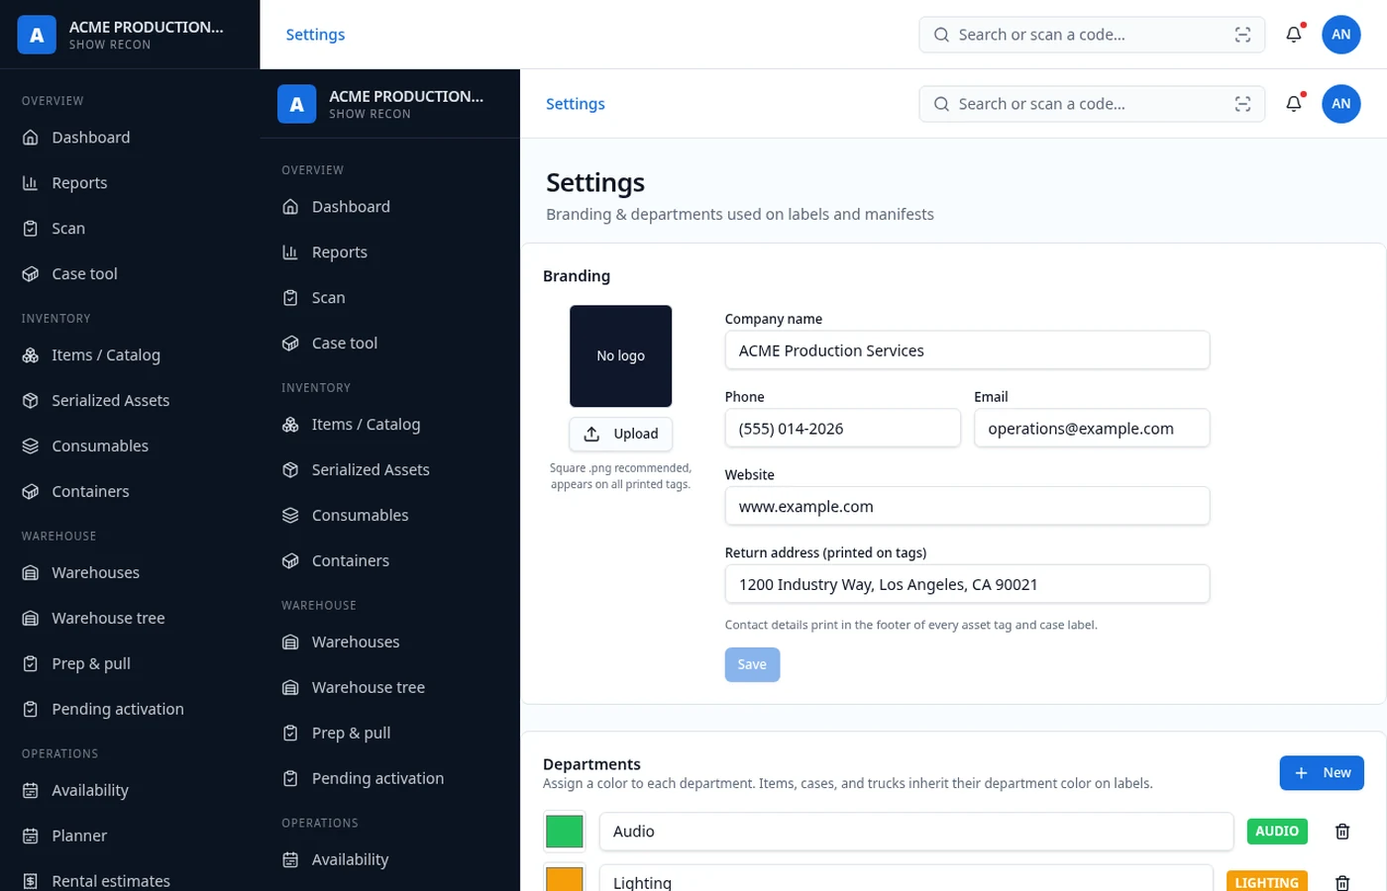Click into the Phone number field
This screenshot has width=1387, height=891.
[x=843, y=429]
